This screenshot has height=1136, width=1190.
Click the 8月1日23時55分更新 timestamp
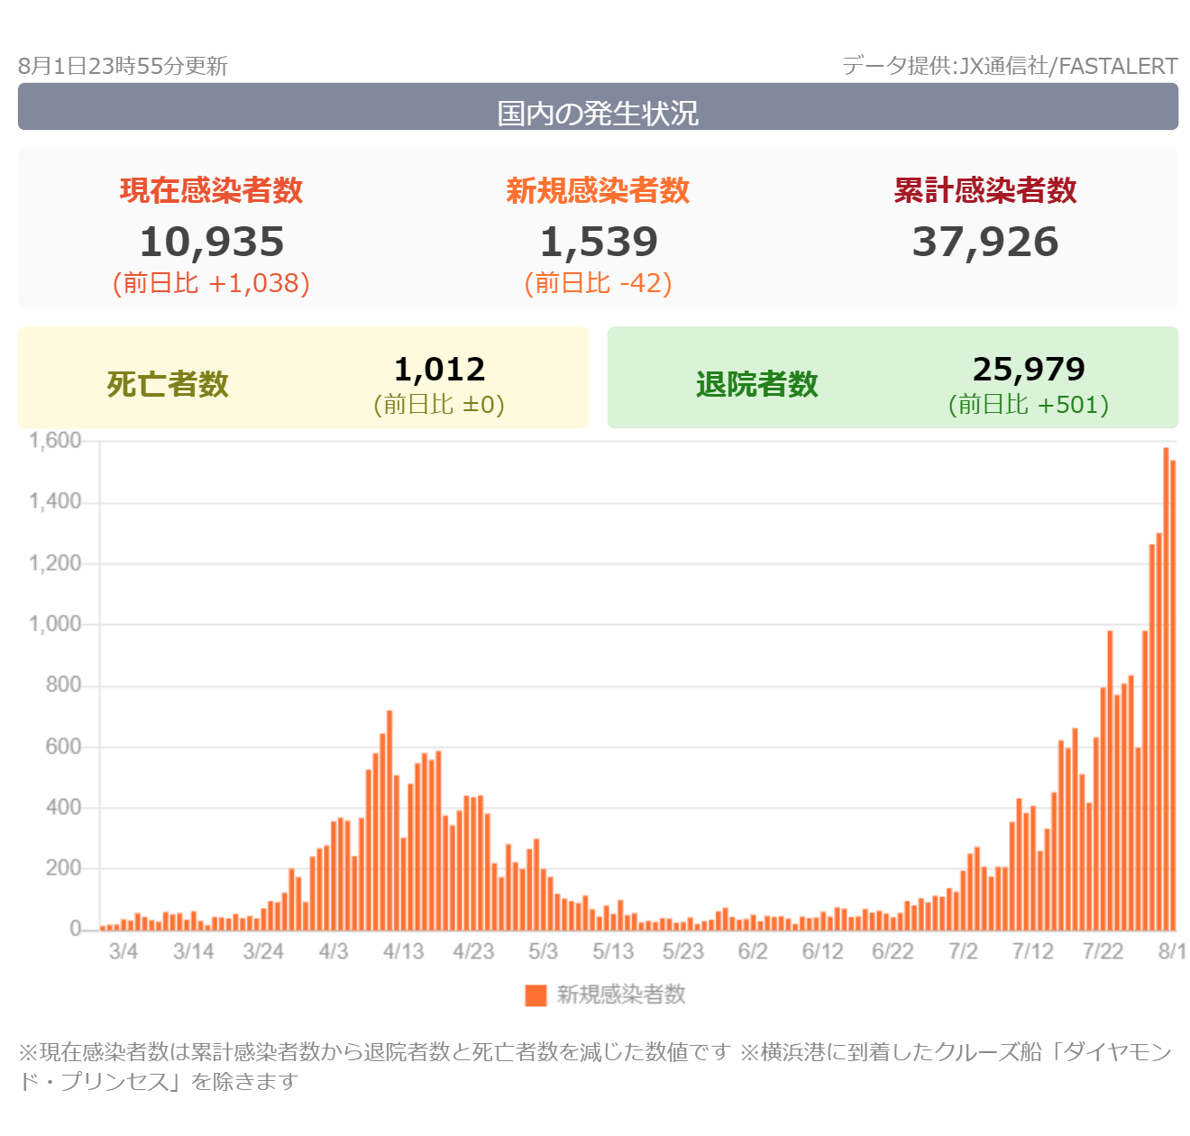[x=123, y=66]
